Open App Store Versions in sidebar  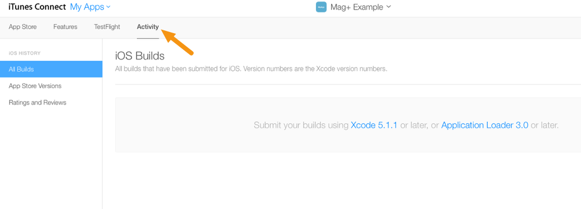pyautogui.click(x=35, y=86)
